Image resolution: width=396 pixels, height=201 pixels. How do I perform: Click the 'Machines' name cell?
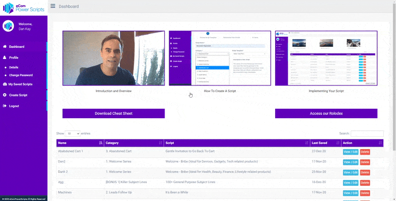81,193
